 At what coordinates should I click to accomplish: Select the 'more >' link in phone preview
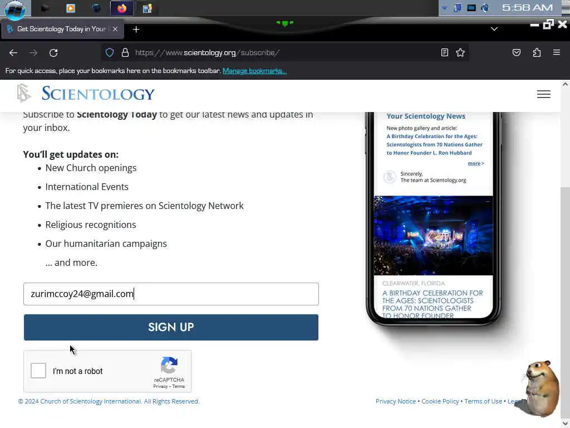476,163
